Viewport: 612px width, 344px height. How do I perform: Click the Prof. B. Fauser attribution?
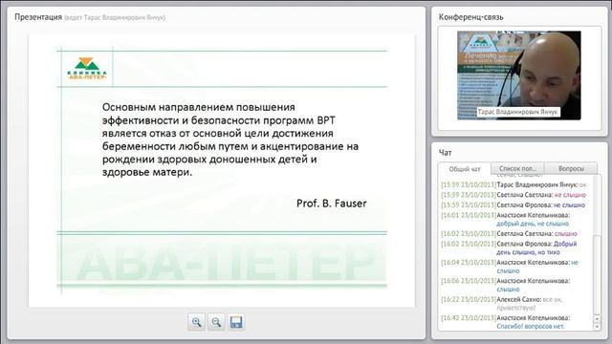pyautogui.click(x=332, y=204)
